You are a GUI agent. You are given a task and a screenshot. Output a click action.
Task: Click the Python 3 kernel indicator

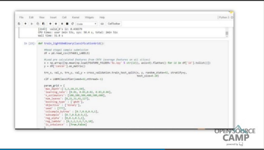point(224,17)
